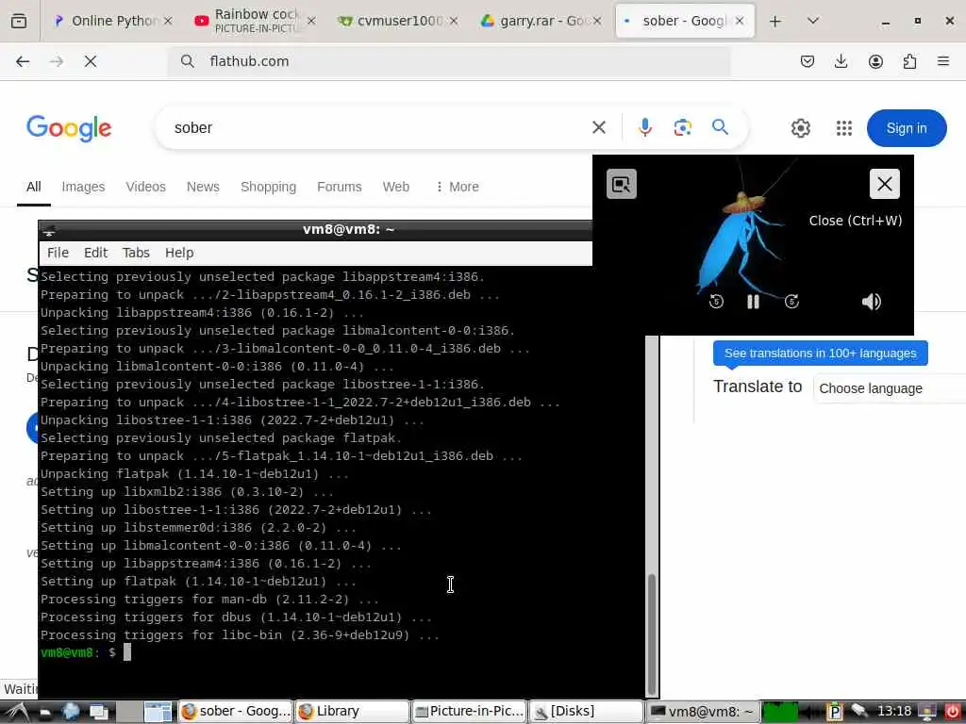966x724 pixels.
Task: Rewind the PiP video five seconds
Action: (x=716, y=302)
